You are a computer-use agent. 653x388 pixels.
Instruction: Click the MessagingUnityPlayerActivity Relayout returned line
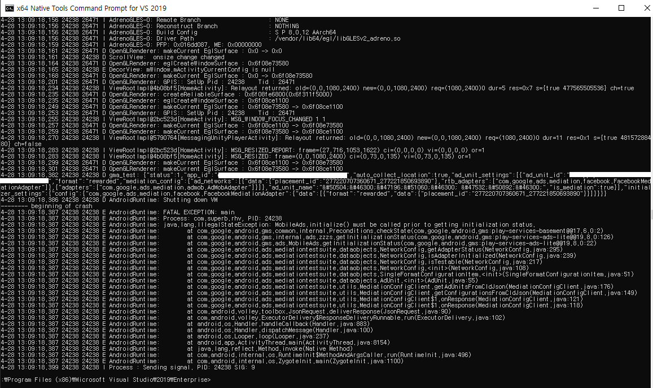[326, 141]
